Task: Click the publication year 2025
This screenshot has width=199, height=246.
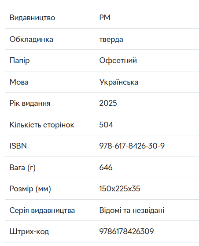Action: [108, 103]
